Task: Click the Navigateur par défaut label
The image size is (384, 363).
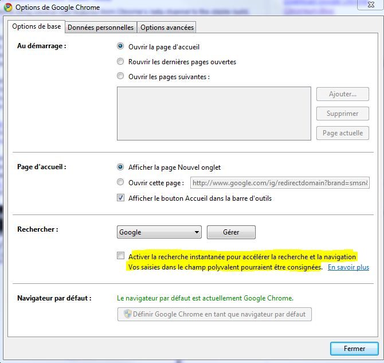Action: tap(54, 298)
